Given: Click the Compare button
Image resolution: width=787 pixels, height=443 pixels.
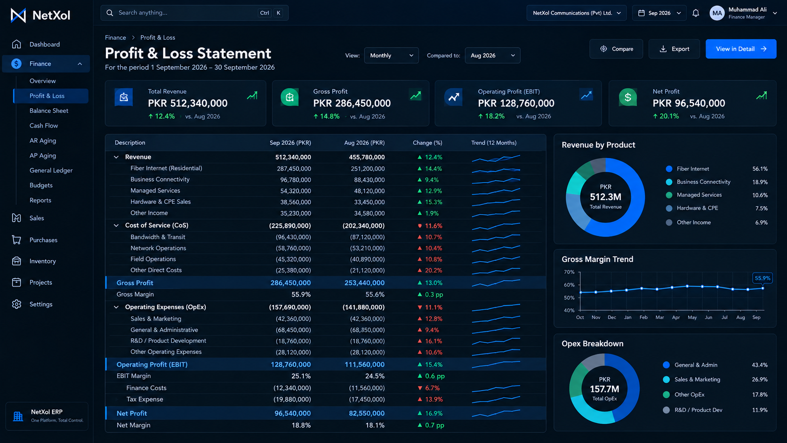Looking at the screenshot, I should [616, 49].
